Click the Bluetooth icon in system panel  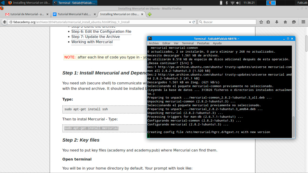[x=227, y=3]
